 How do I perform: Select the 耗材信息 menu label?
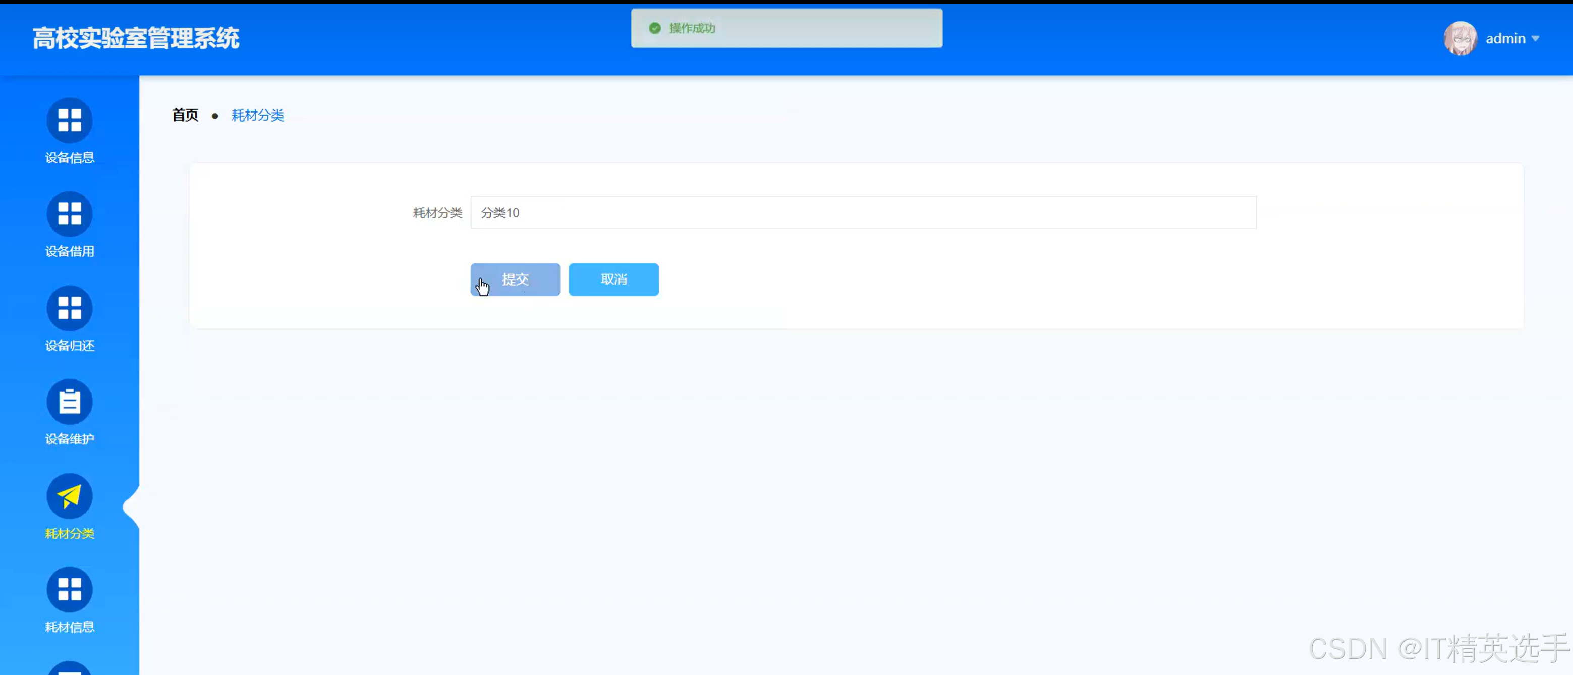coord(70,628)
